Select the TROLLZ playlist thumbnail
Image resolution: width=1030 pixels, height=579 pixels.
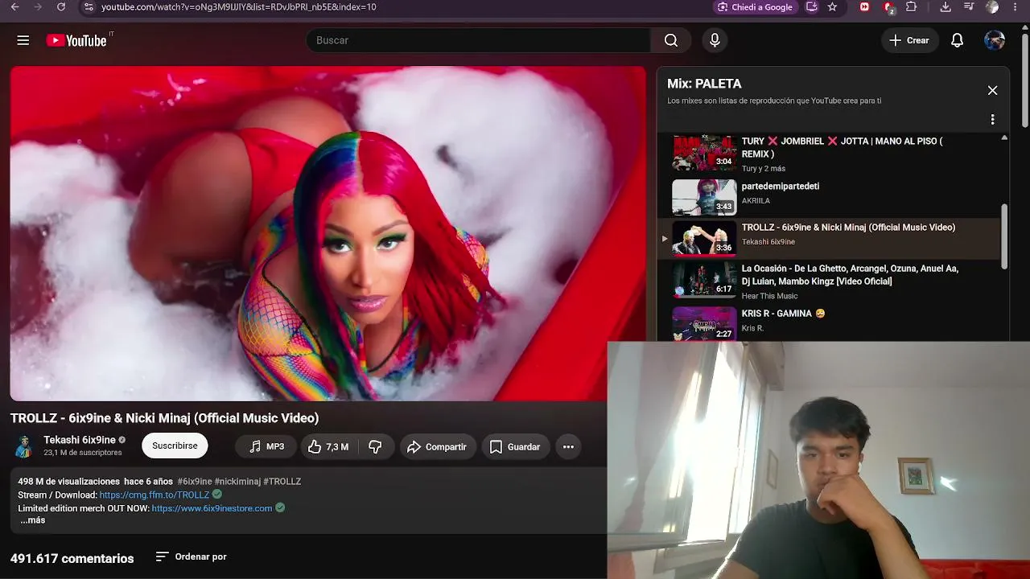[704, 239]
